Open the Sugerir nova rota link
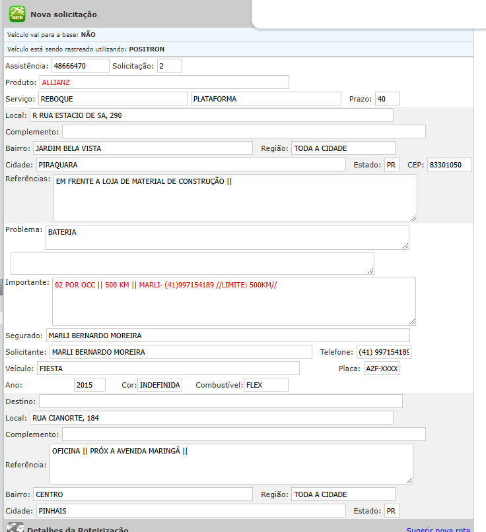 [x=438, y=529]
